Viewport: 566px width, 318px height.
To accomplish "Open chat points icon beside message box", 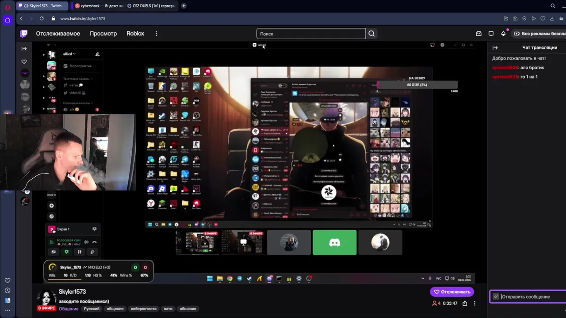I will (x=496, y=297).
